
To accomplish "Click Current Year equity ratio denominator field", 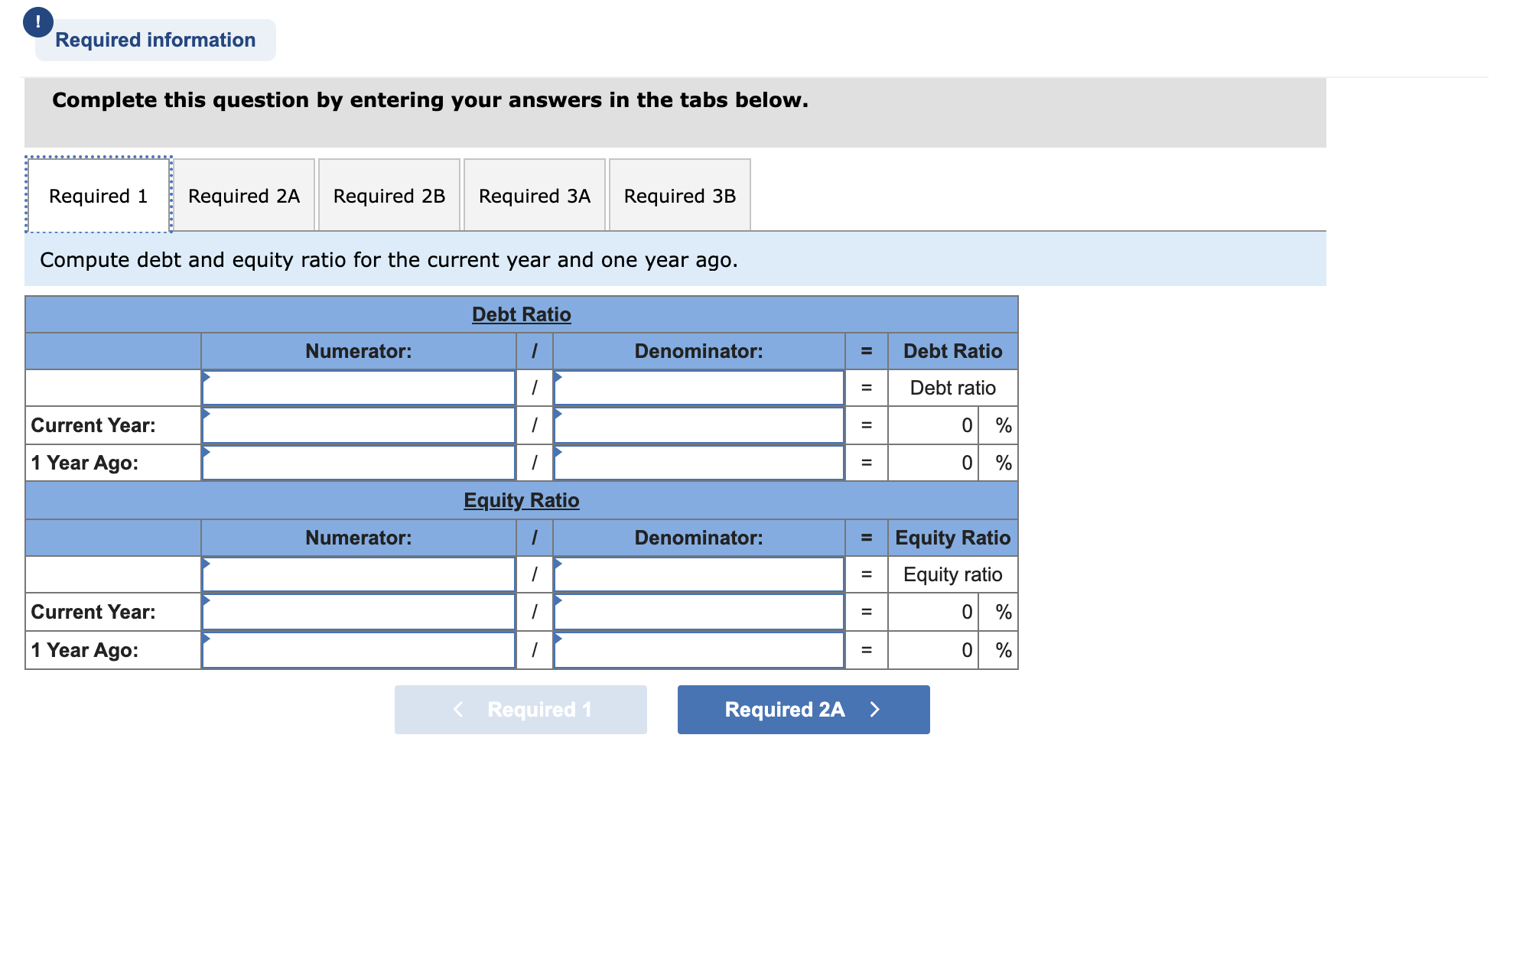I will [698, 613].
